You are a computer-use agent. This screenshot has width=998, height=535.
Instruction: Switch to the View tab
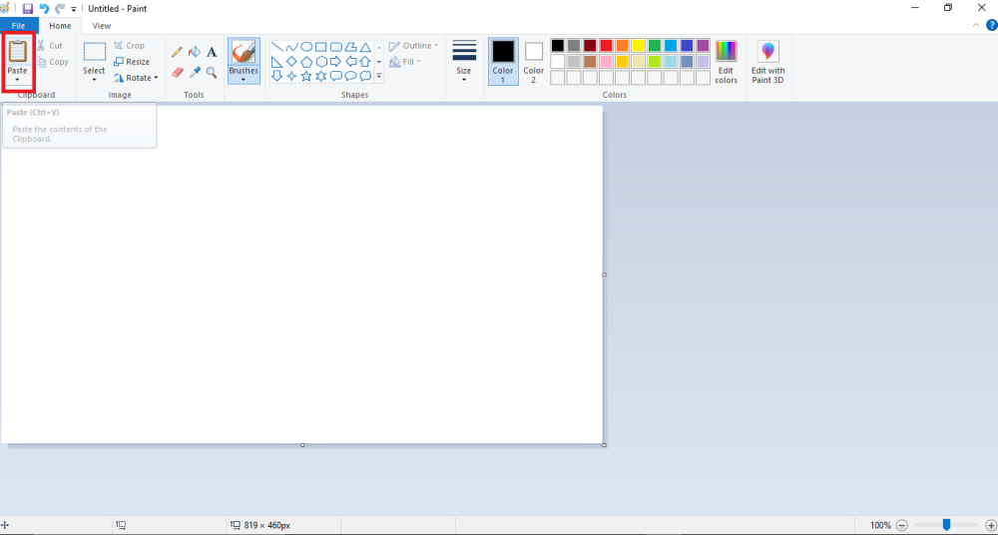pos(101,26)
